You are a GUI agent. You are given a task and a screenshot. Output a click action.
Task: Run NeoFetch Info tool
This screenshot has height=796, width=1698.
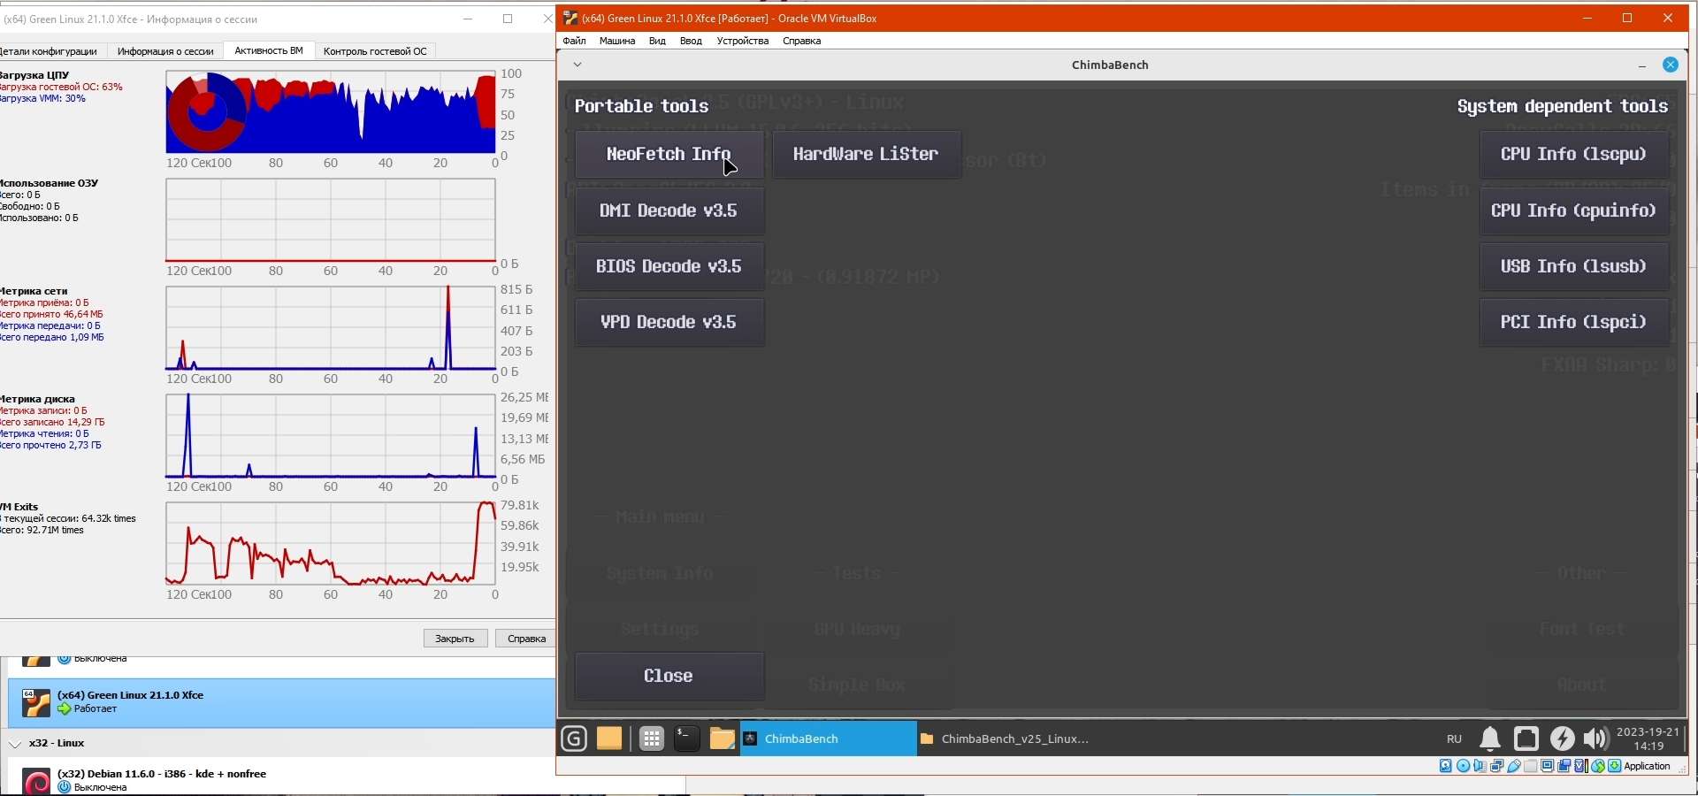669,154
